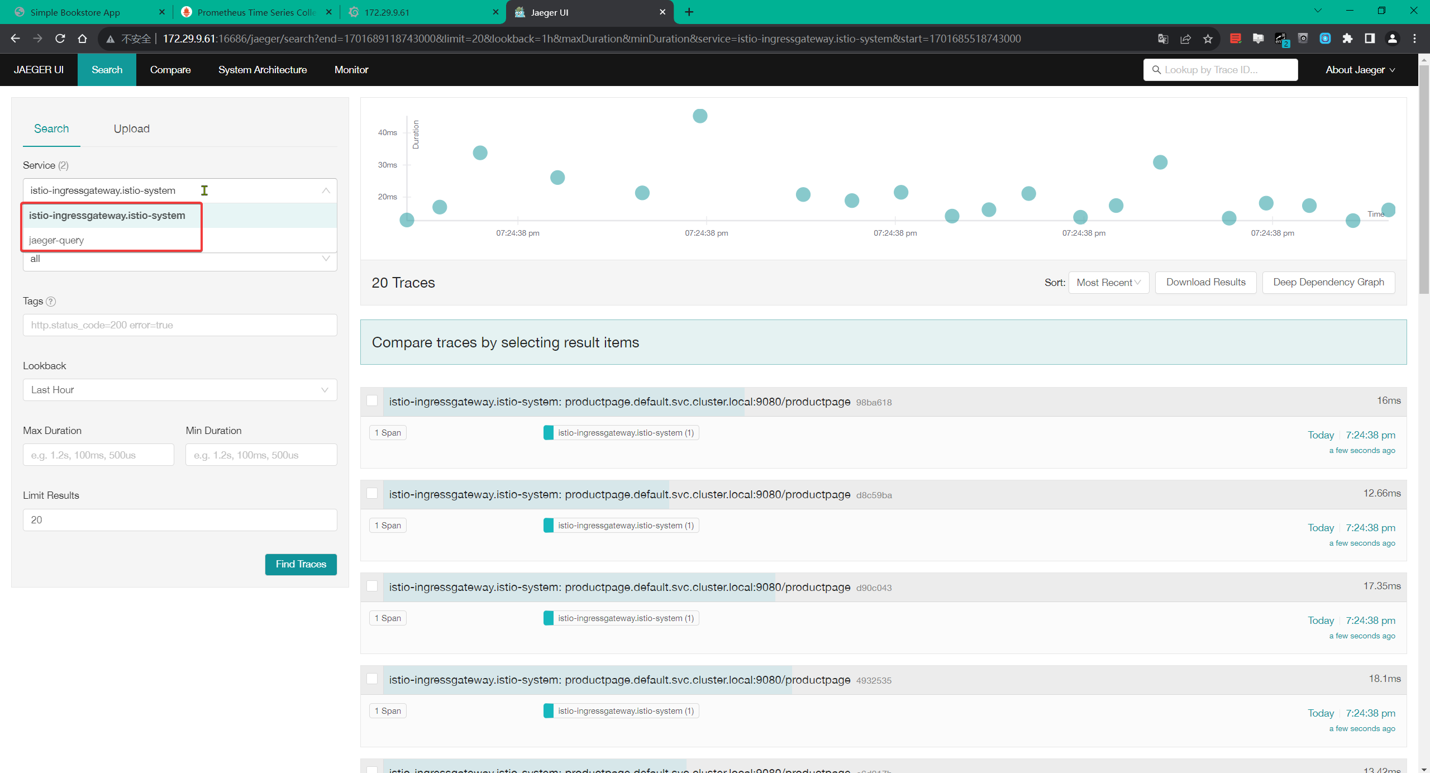Expand the About Jaeger menu
The height and width of the screenshot is (773, 1430).
pyautogui.click(x=1360, y=70)
